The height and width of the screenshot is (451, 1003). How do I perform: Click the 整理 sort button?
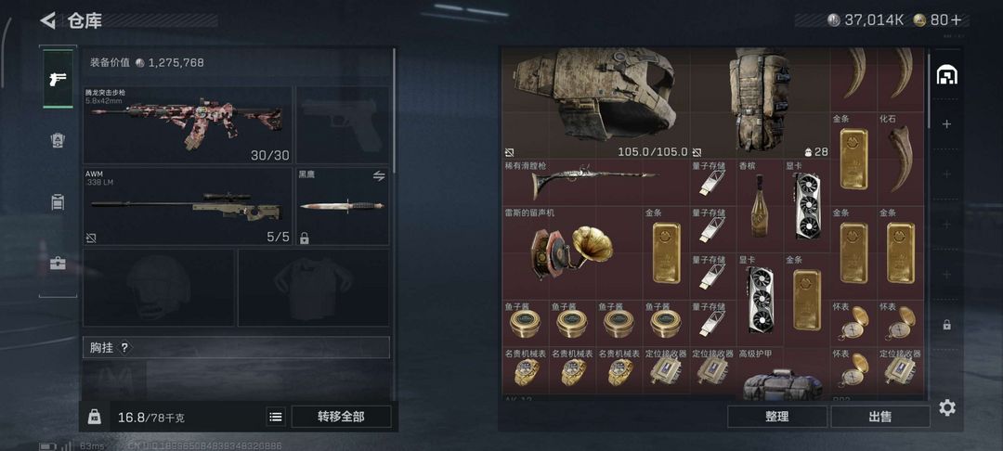[776, 417]
